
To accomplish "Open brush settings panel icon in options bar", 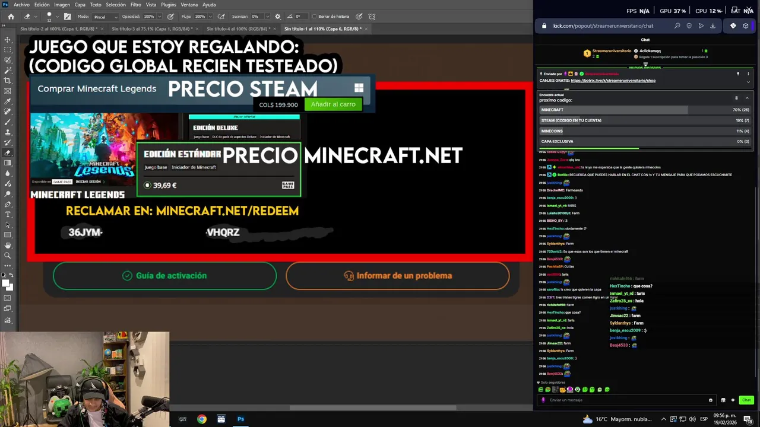I will click(x=67, y=17).
